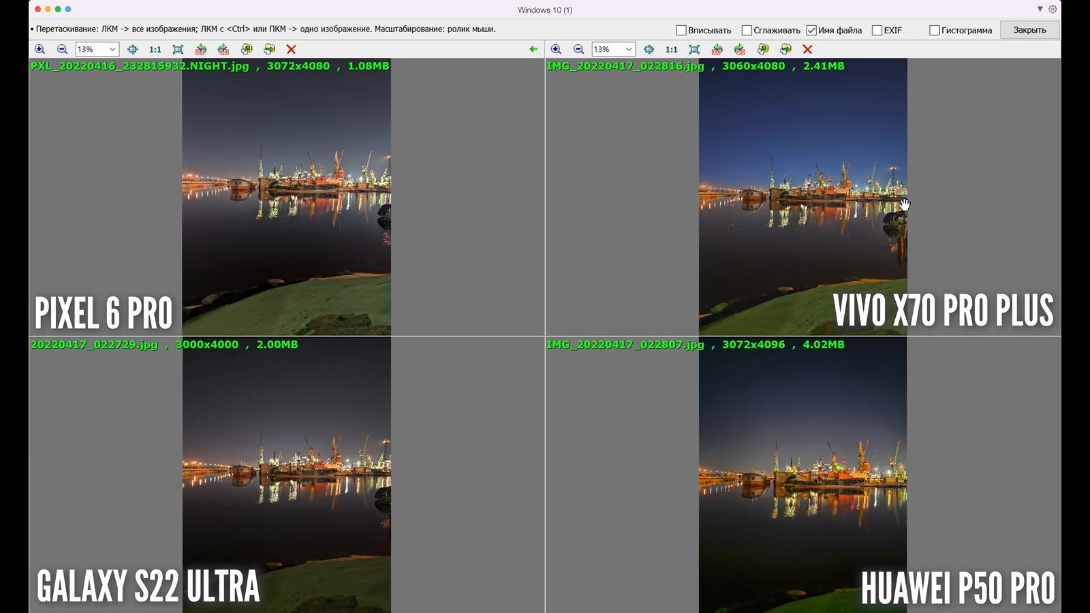The width and height of the screenshot is (1090, 613).
Task: Select the Galaxy S22 Ultra photo
Action: (286, 475)
